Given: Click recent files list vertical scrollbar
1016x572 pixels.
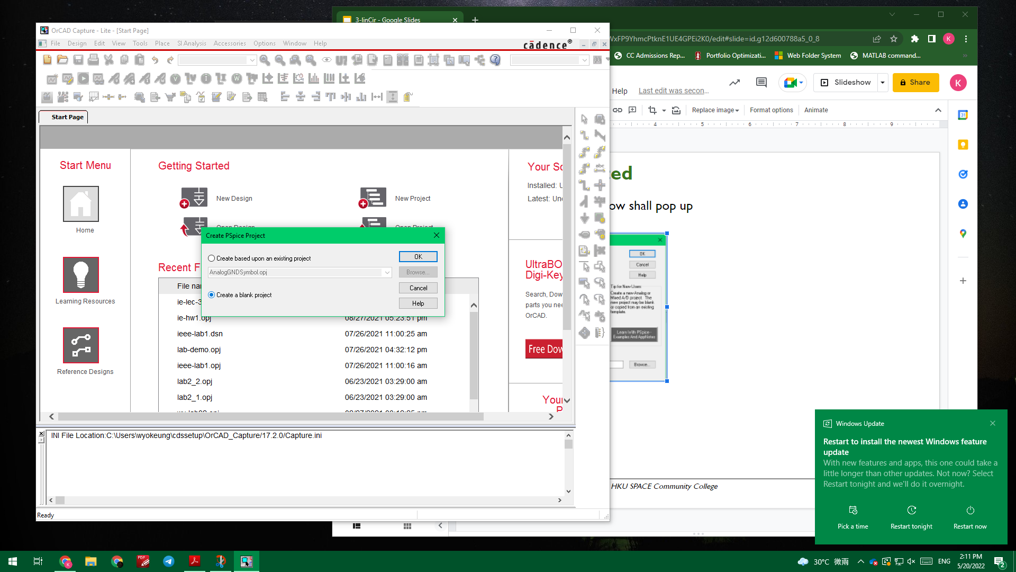Looking at the screenshot, I should (x=474, y=355).
